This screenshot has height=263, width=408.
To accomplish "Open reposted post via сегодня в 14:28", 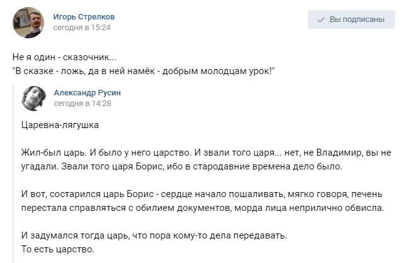I will tap(82, 104).
